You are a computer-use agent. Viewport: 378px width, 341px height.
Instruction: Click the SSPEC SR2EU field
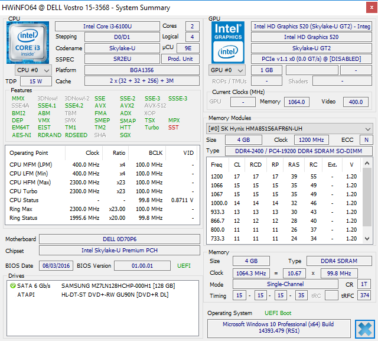click(x=122, y=59)
